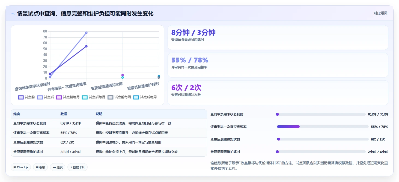The image size is (399, 182).
Task: Select the 55% / 78% data card
Action: (278, 65)
